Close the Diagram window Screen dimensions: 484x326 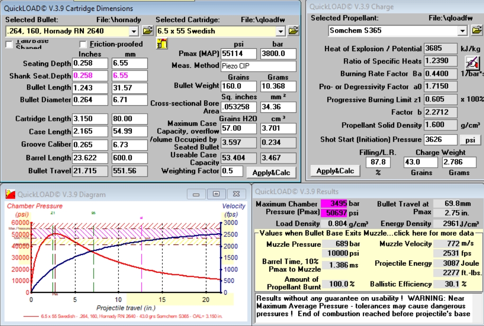coord(235,194)
